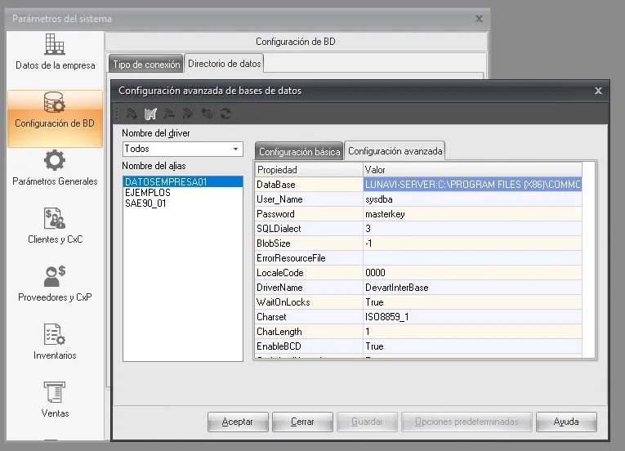
Task: Select the DataBase property name
Action: click(309, 184)
